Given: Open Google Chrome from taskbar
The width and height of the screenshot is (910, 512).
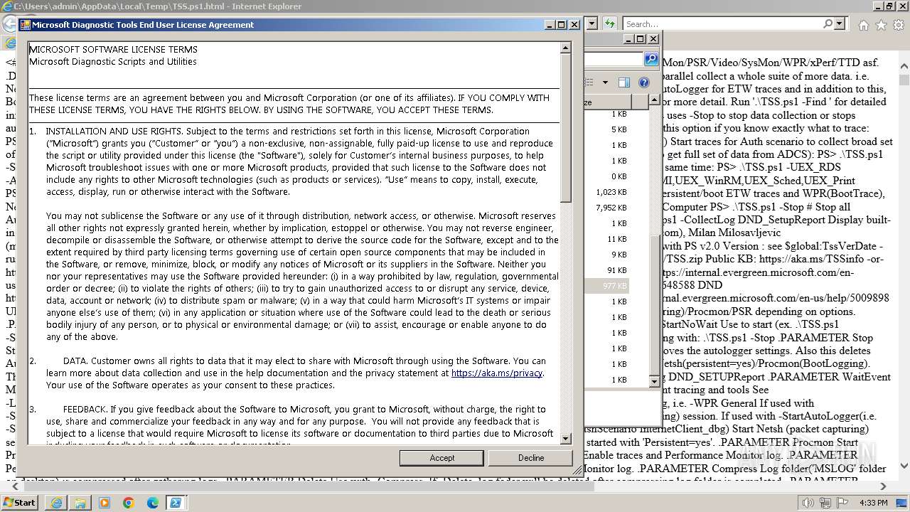Looking at the screenshot, I should click(129, 503).
